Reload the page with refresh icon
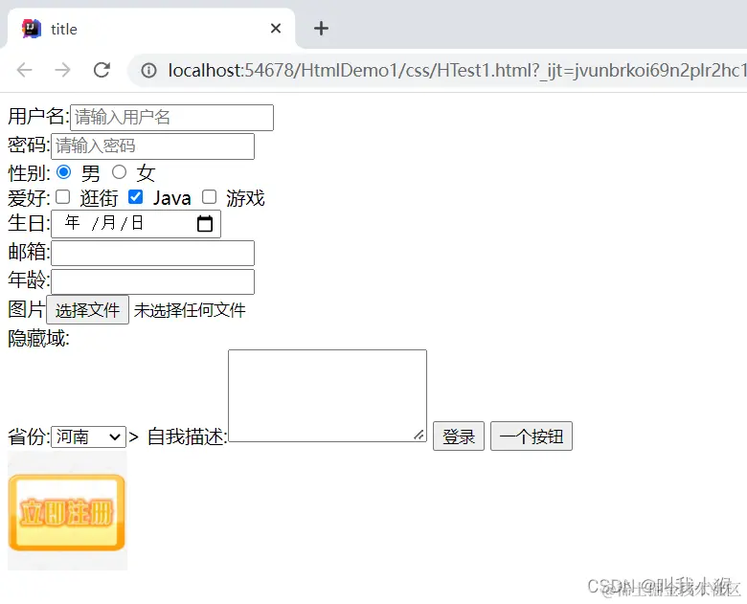 (x=102, y=70)
